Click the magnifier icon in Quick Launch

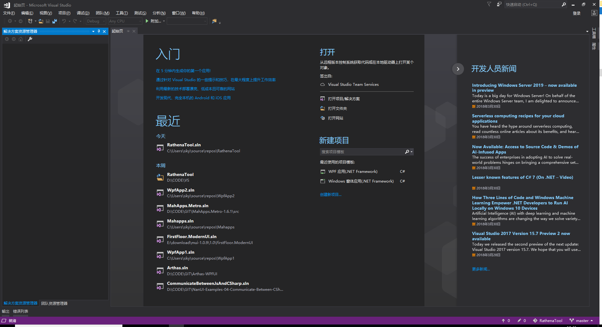click(564, 4)
